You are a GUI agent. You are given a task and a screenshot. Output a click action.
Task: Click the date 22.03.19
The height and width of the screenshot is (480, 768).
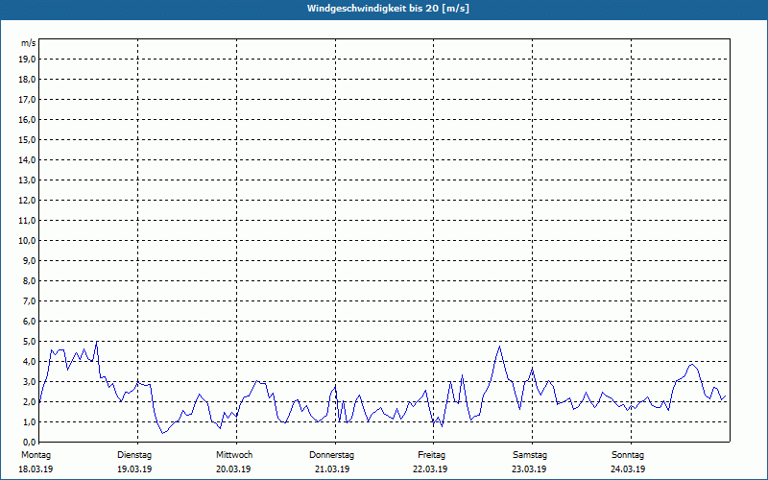tap(430, 469)
